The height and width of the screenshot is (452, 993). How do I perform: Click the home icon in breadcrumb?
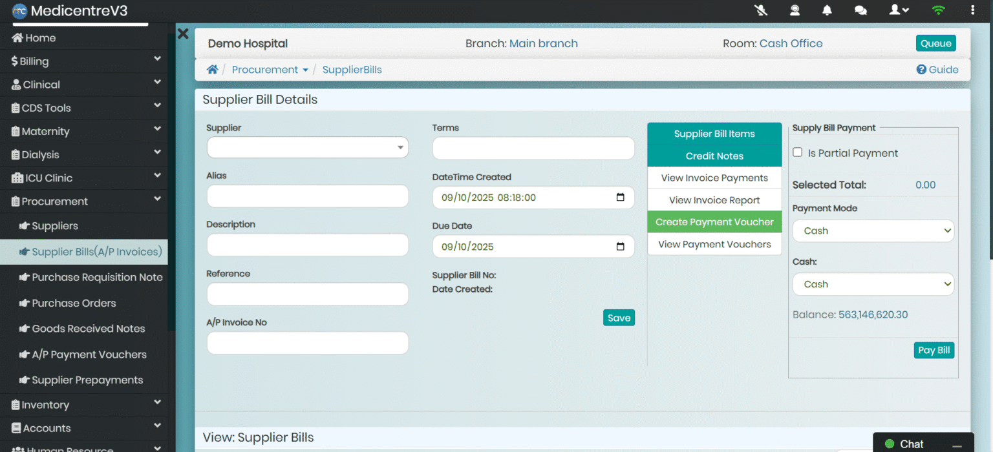[212, 70]
